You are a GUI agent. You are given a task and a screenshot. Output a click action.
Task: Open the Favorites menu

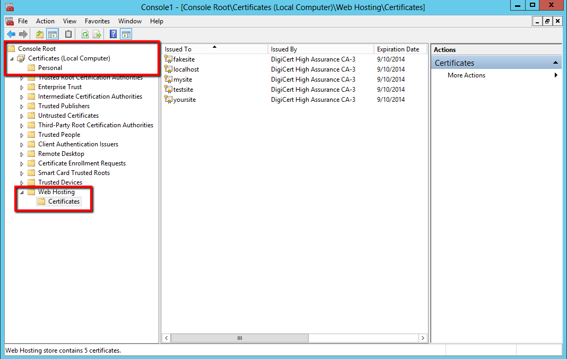[x=97, y=21]
